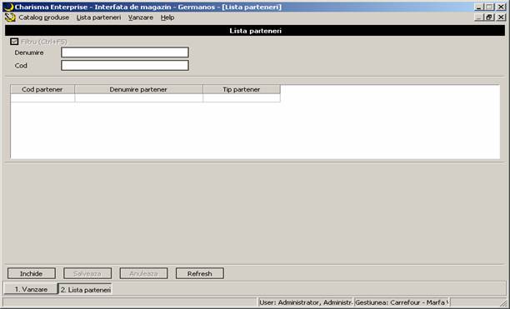Close the main application window
The image size is (510, 309).
pos(501,7)
